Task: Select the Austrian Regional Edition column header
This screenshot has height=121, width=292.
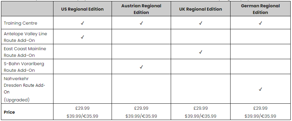Action: tap(141, 9)
